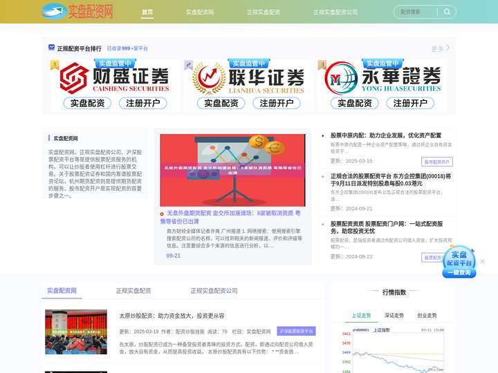Open the featured red presentation-board image
Screen dimensions: 498x373
[233, 170]
